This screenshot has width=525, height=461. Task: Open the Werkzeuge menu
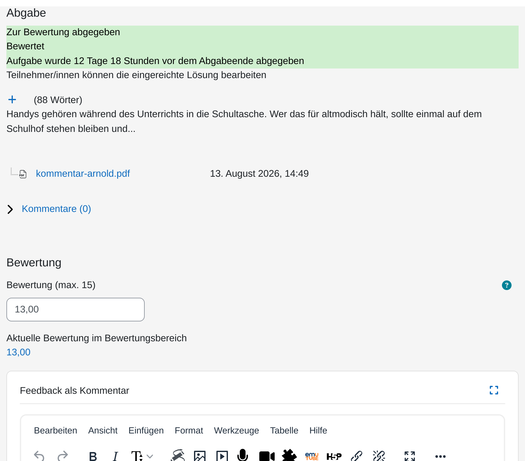(237, 431)
